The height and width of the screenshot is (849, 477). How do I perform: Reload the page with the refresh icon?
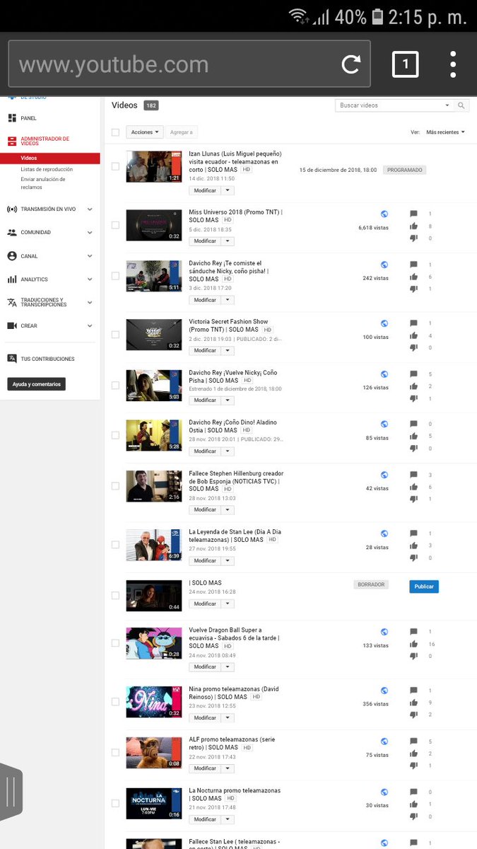tap(351, 64)
